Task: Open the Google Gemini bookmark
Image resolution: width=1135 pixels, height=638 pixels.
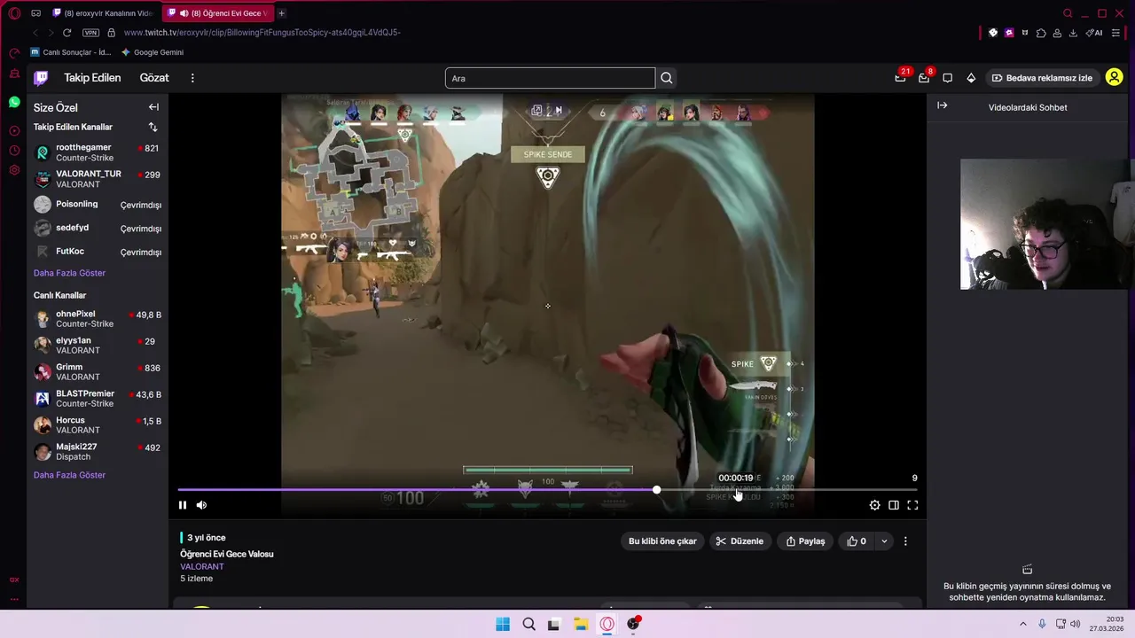Action: [153, 52]
